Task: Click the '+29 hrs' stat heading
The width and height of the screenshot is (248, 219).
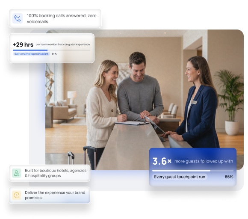Action: (x=23, y=44)
